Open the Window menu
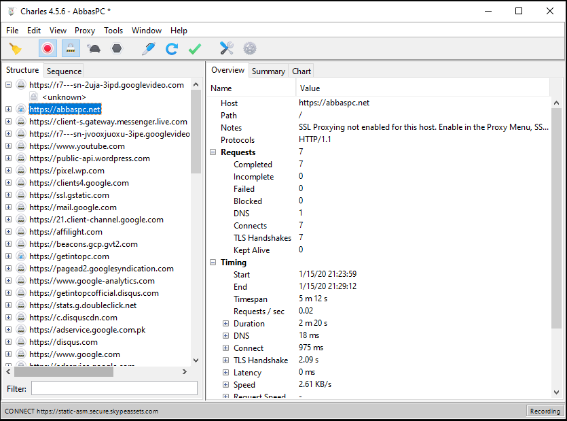 point(147,31)
